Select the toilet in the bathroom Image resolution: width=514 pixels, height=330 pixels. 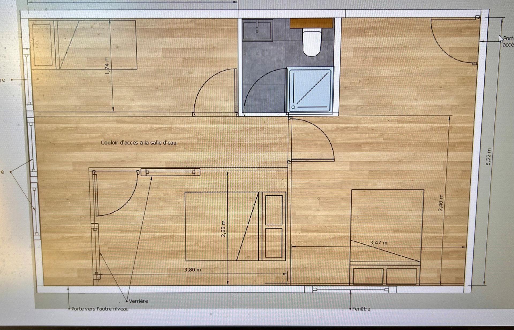(x=312, y=42)
